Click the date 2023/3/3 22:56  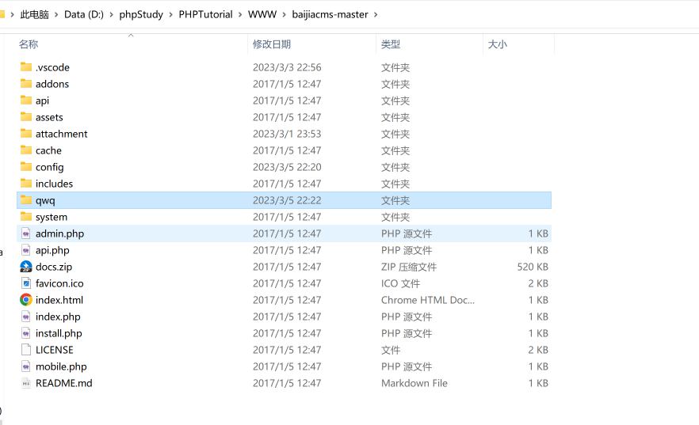pos(287,67)
